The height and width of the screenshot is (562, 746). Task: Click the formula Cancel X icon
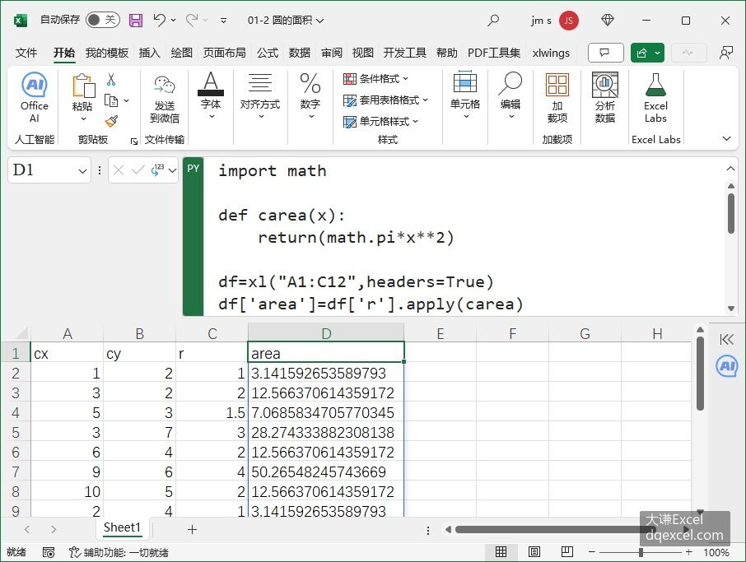119,170
